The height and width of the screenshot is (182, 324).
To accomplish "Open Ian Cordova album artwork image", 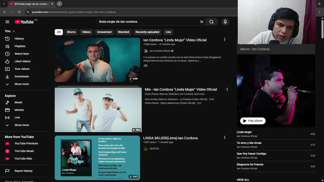I will click(x=276, y=91).
